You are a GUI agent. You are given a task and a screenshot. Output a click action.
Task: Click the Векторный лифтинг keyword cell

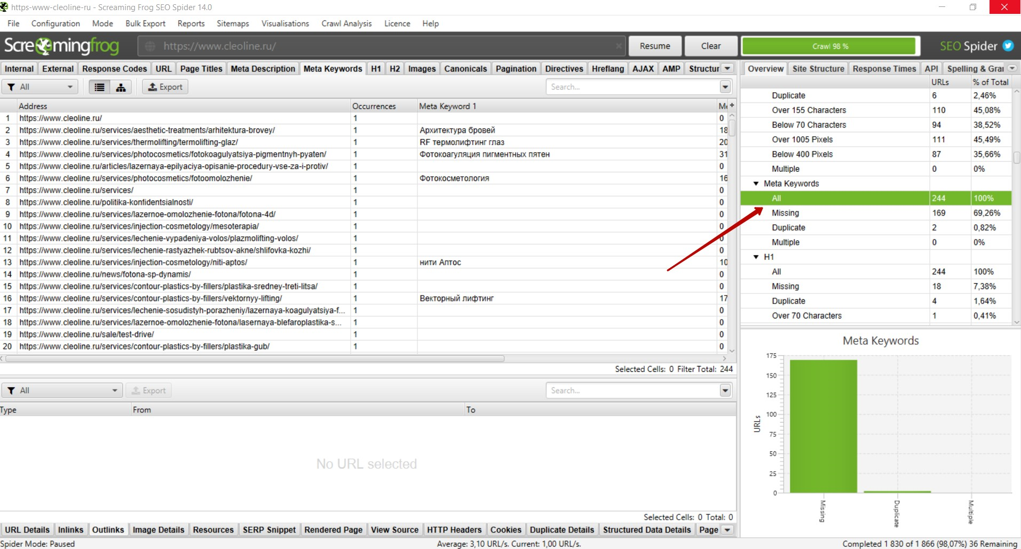click(x=567, y=298)
